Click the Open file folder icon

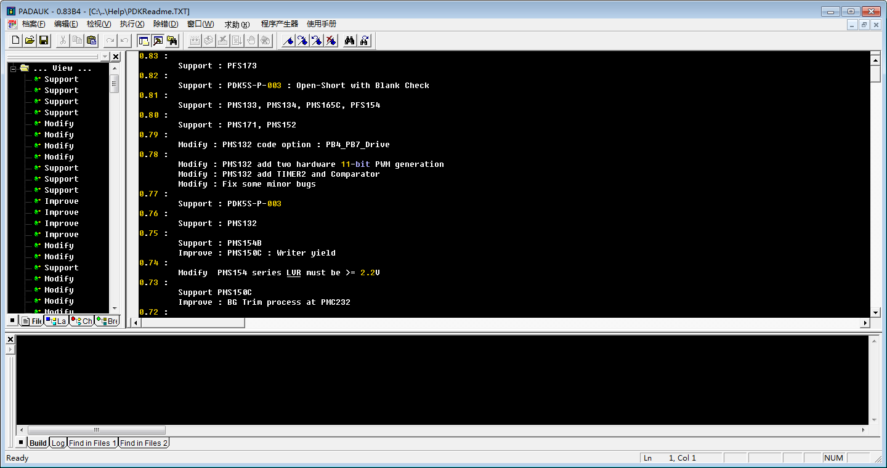point(30,40)
